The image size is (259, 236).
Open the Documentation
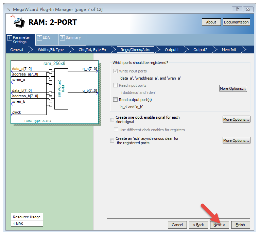click(236, 22)
